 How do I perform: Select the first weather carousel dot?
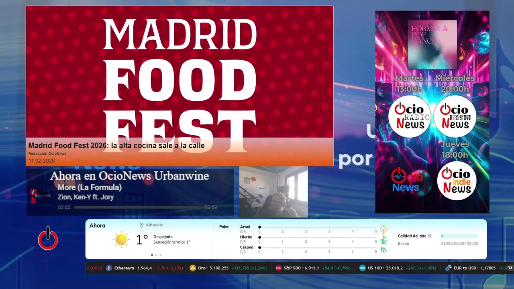point(152,255)
